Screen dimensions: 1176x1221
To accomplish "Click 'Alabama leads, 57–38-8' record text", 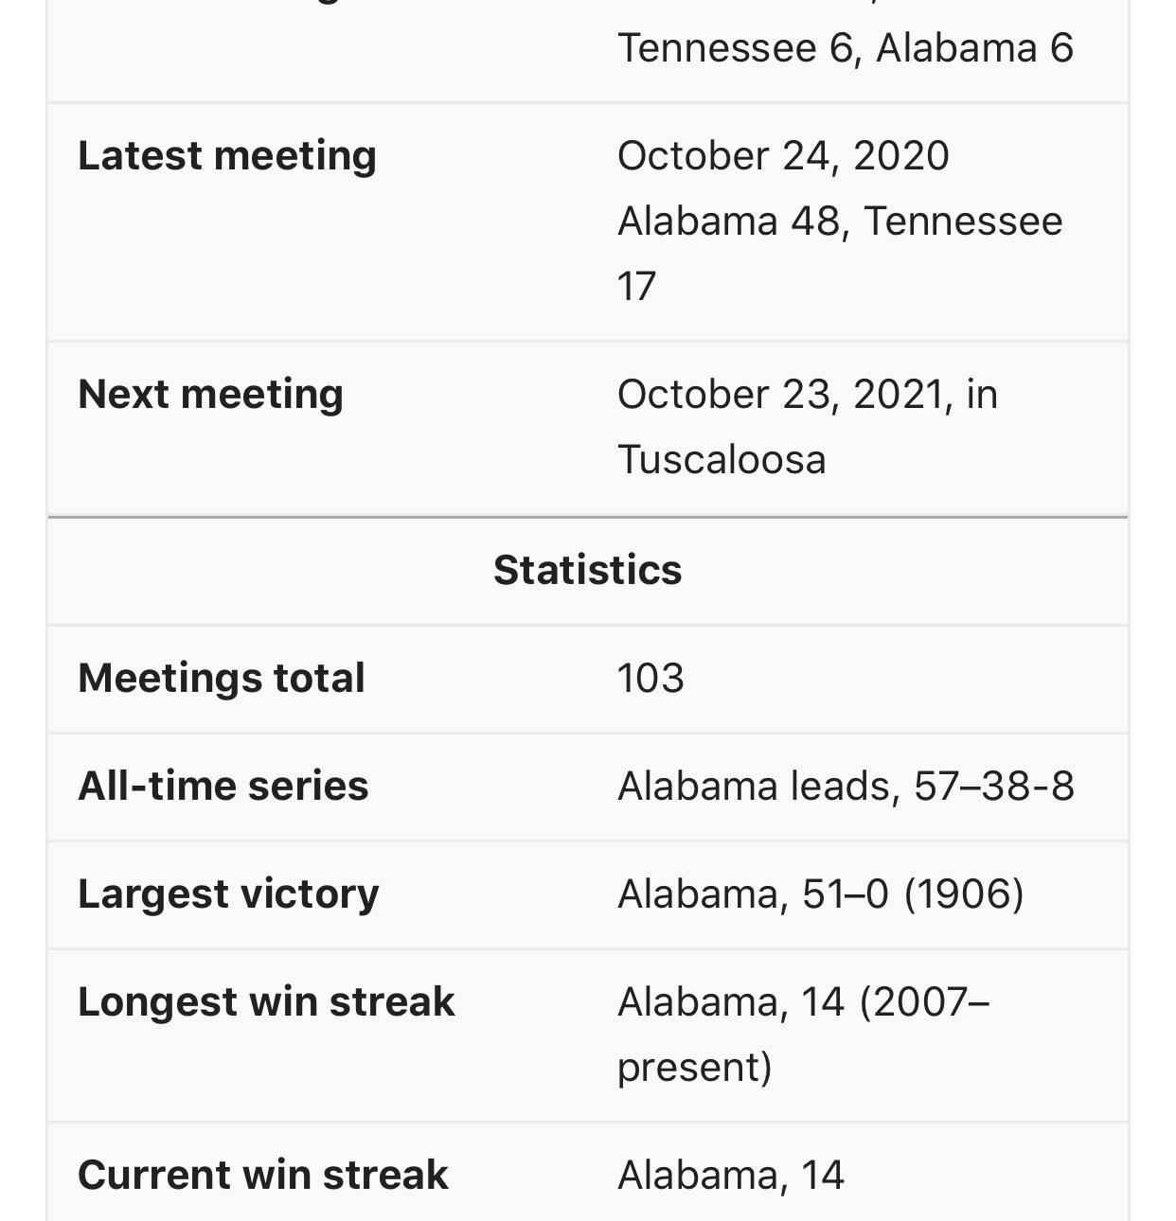I will pos(846,786).
